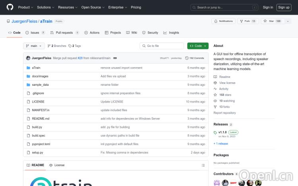
Task: Switch to the Issues tab
Action: point(35,33)
